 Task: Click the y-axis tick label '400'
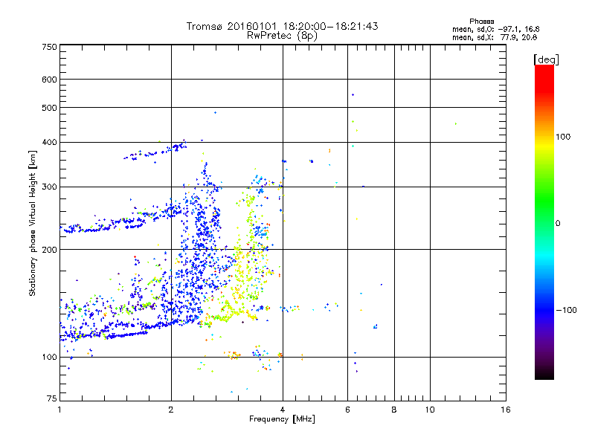[x=49, y=142]
